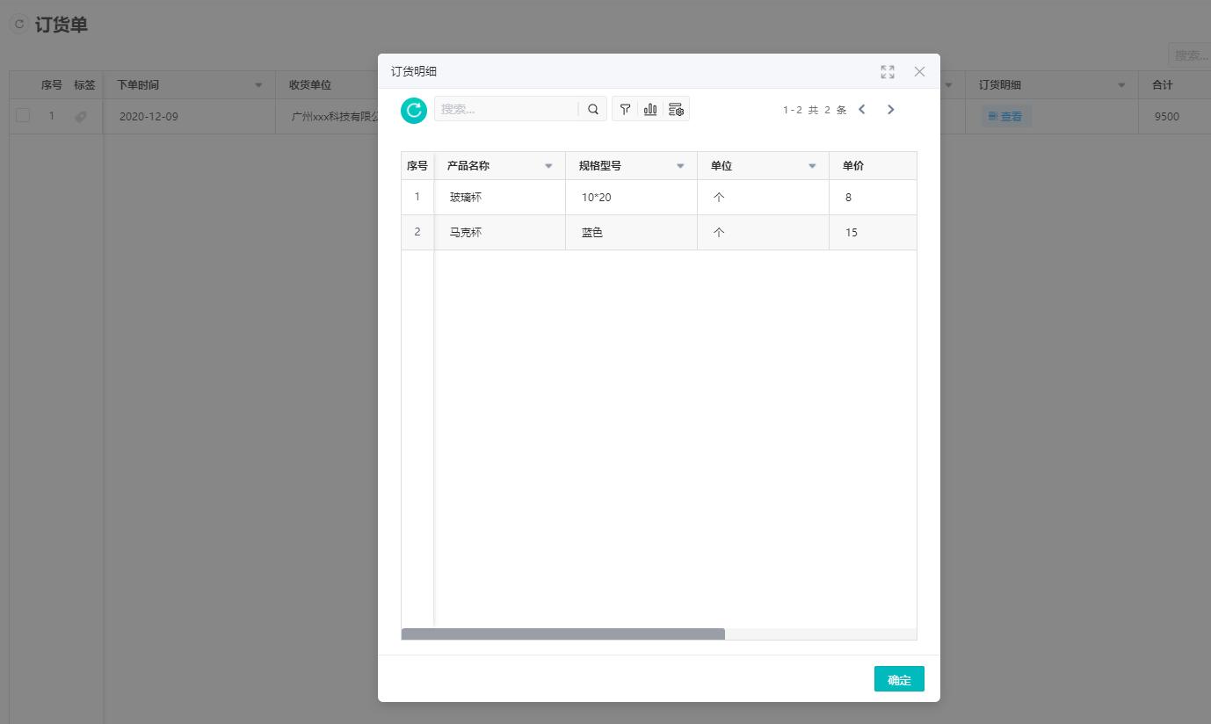Open the 规格型号 column dropdown
The width and height of the screenshot is (1211, 724).
680,165
